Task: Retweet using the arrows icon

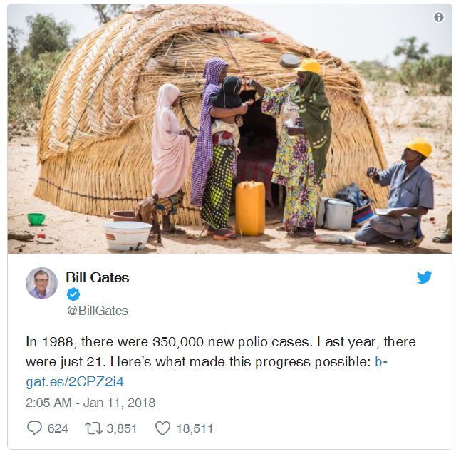Action: (x=93, y=428)
